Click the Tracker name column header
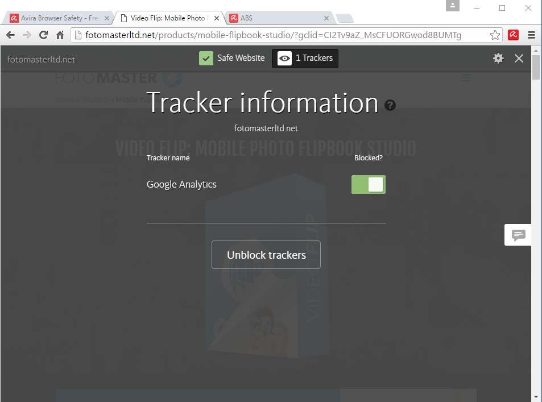The width and height of the screenshot is (542, 402). click(168, 158)
